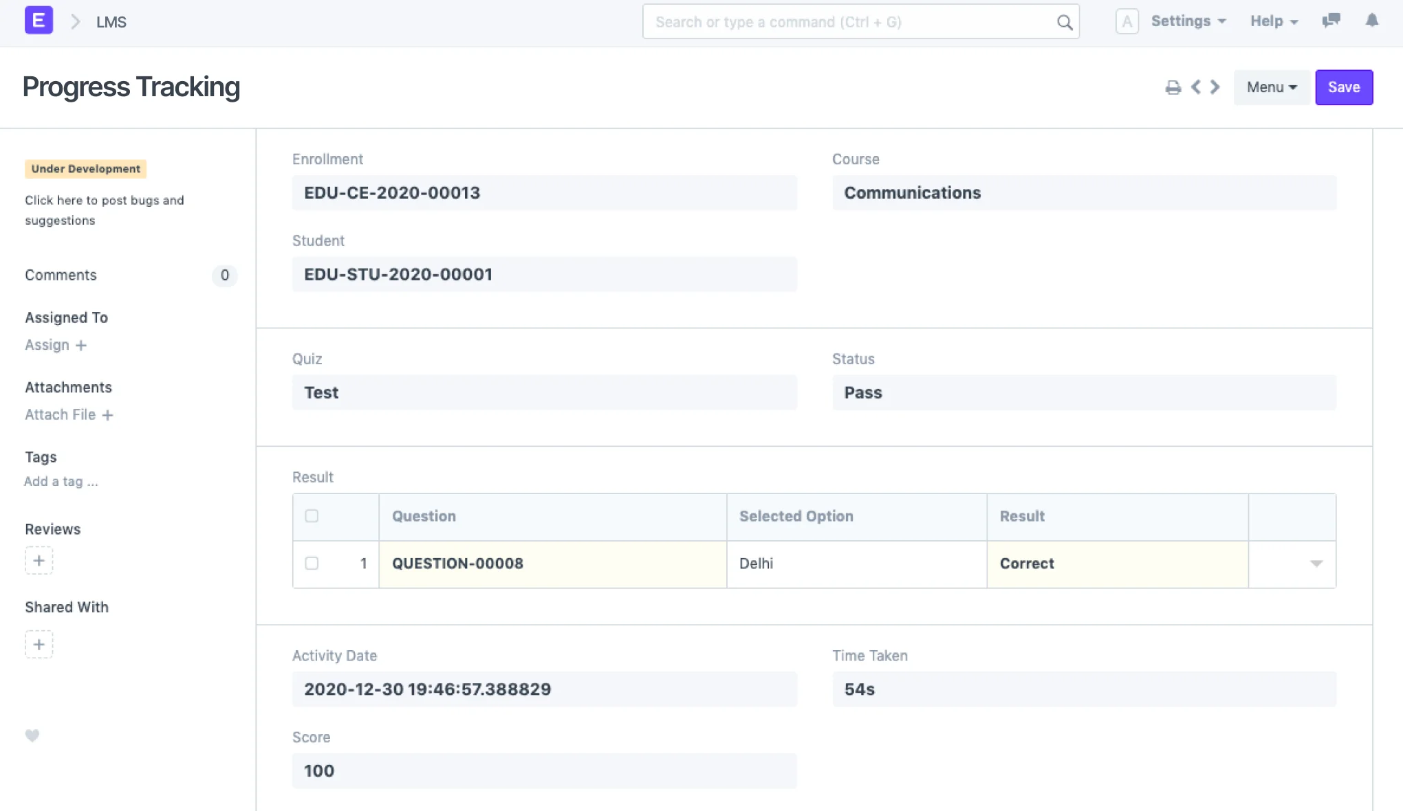
Task: Click the Add a tag field
Action: click(61, 481)
